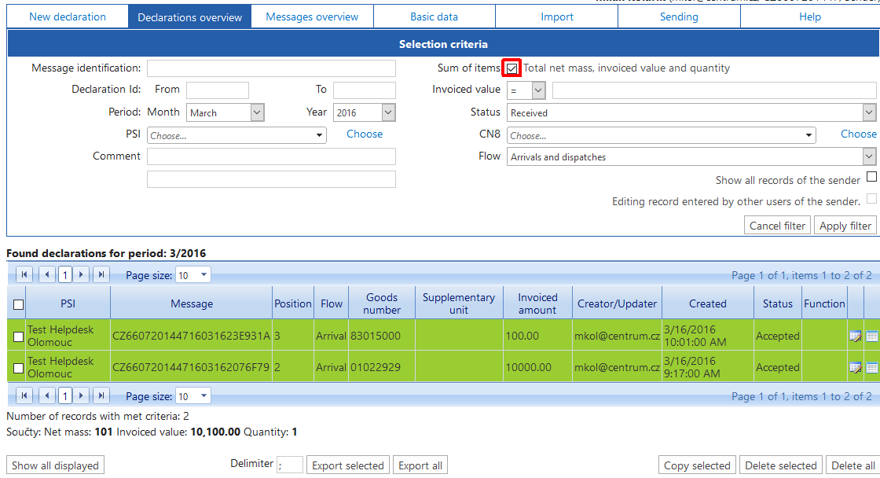Click the Goods number column header
Image resolution: width=880 pixels, height=478 pixels.
(382, 303)
